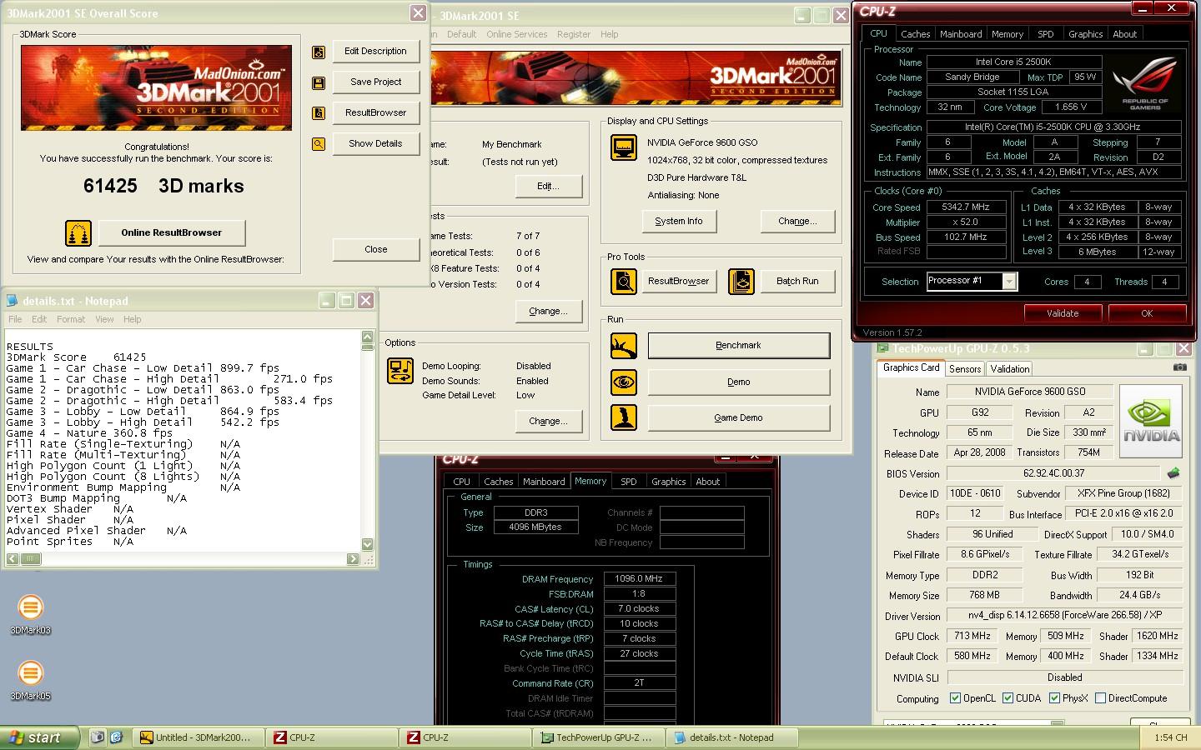Click the GPU-Z Name field NVIDIA GeForce 9600 GSO

pos(1030,392)
